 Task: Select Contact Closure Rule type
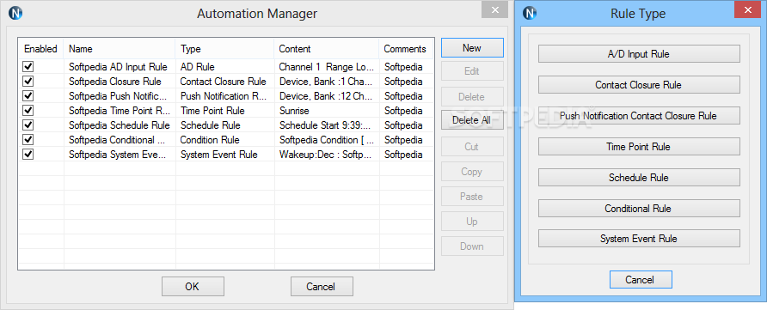click(639, 84)
